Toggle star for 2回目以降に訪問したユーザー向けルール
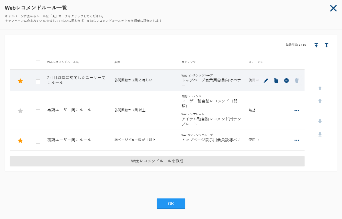This screenshot has width=342, height=219. tap(20, 81)
